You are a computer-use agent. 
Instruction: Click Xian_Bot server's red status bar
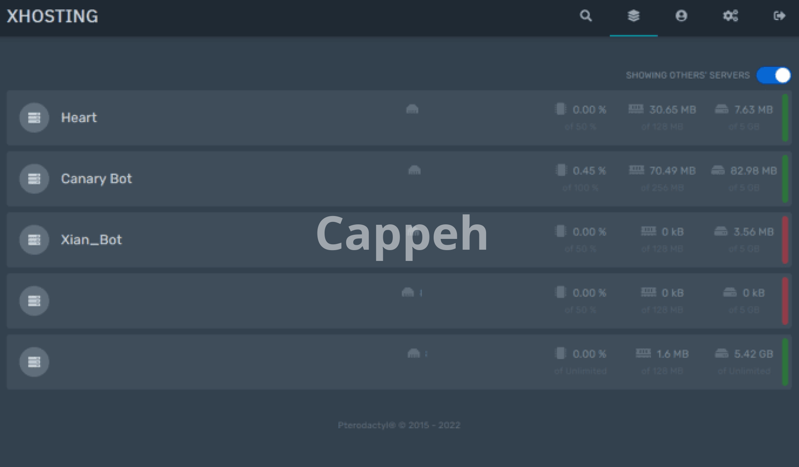tap(785, 240)
